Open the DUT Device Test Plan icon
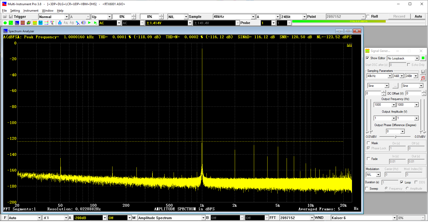Screen dimensions: 428x223 point(41,23)
